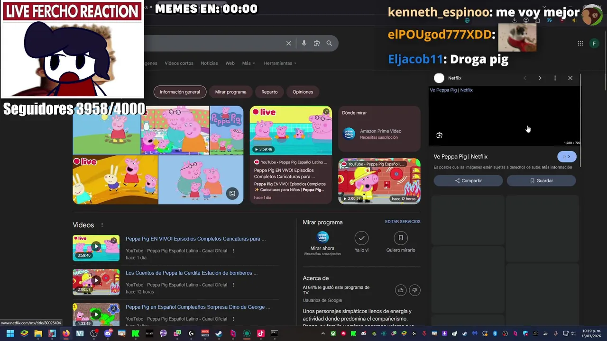
Task: Open images gallery icon on Peppa collage
Action: (232, 193)
